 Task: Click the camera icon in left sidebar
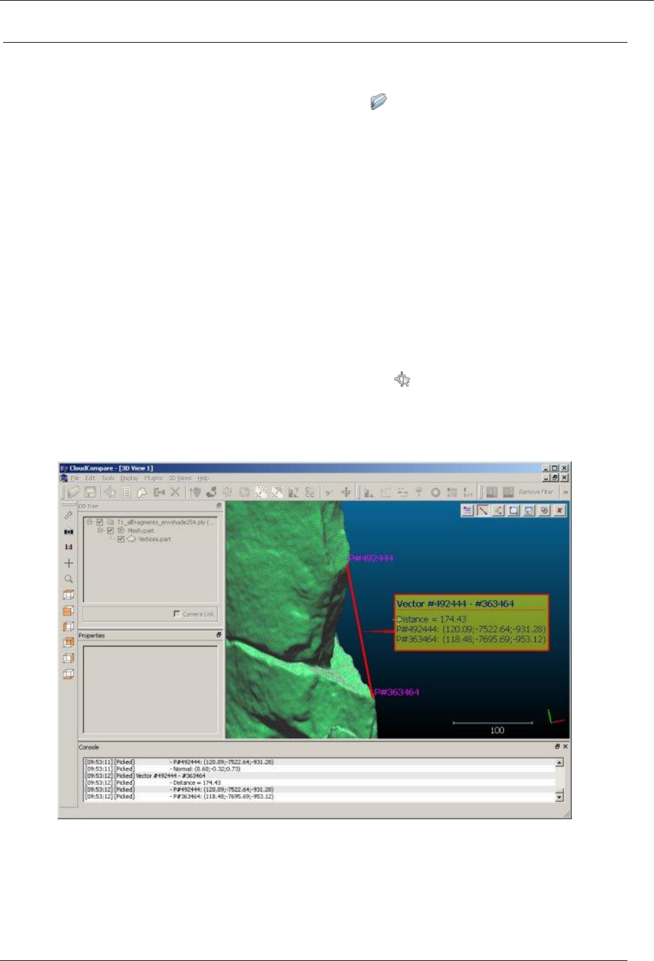pos(69,532)
